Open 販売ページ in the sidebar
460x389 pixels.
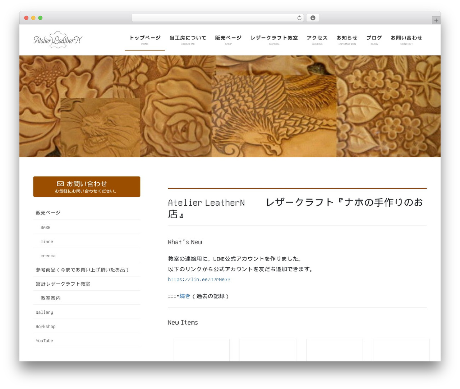pyautogui.click(x=87, y=213)
